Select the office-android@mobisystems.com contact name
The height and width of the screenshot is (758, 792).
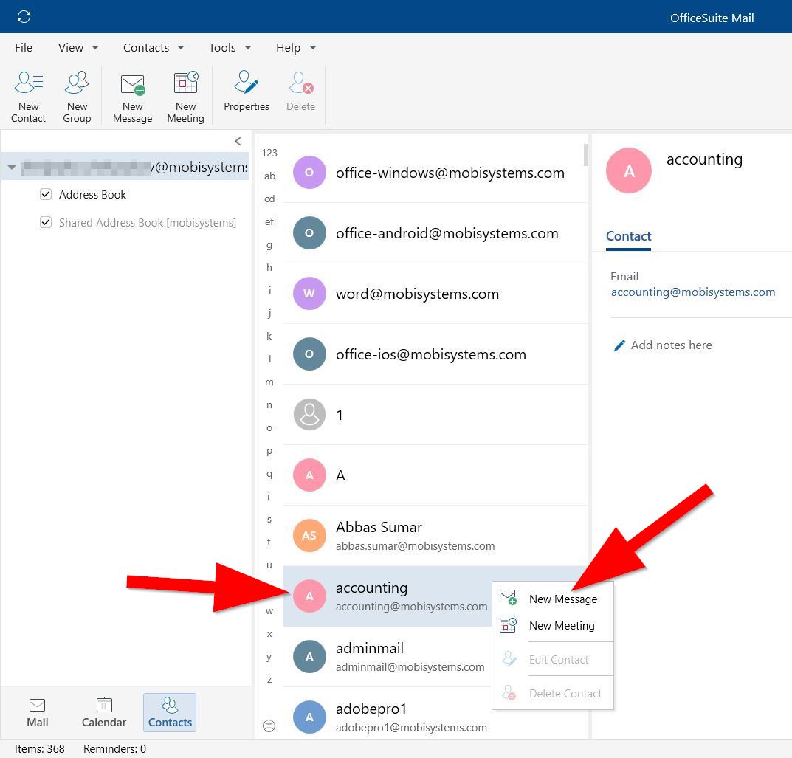tap(447, 233)
